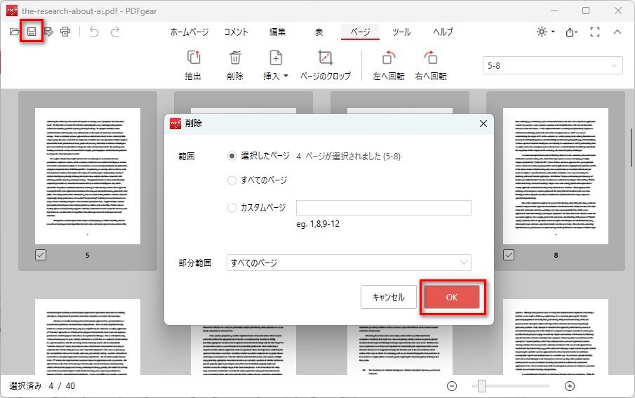Open the ヘルプ tab
The image size is (635, 398).
pos(443,32)
